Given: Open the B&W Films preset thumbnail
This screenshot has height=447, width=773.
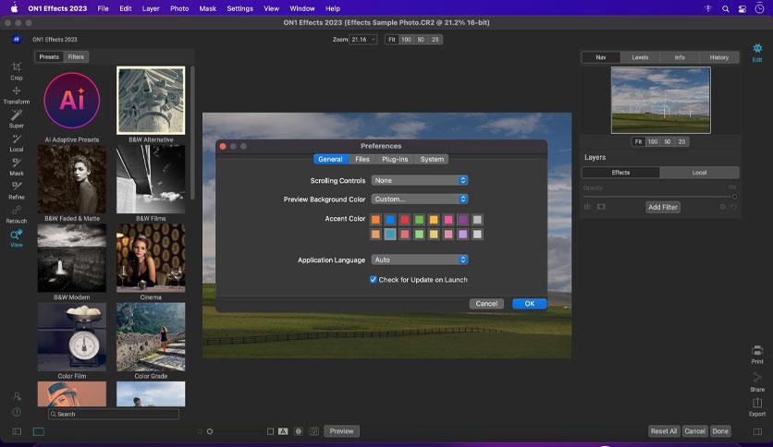Looking at the screenshot, I should 151,179.
